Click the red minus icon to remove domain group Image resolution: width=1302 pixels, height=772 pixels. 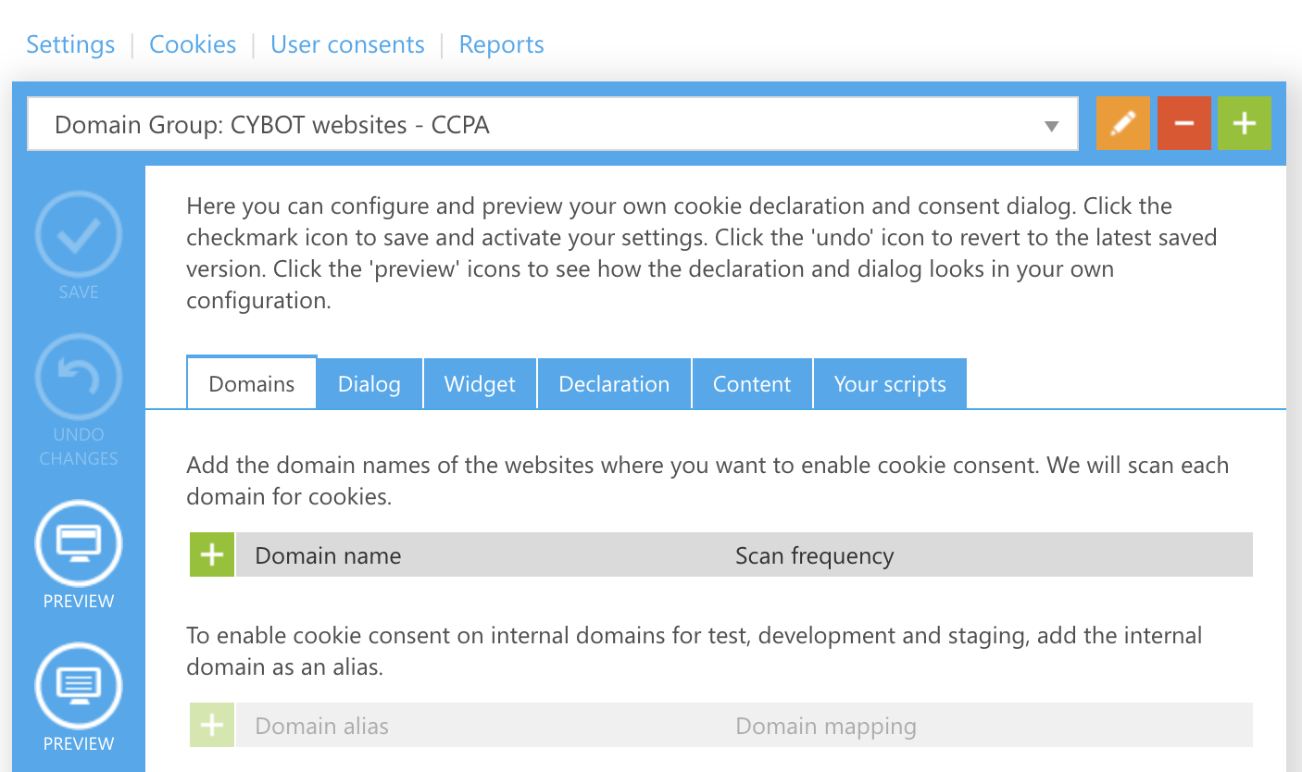(1183, 122)
